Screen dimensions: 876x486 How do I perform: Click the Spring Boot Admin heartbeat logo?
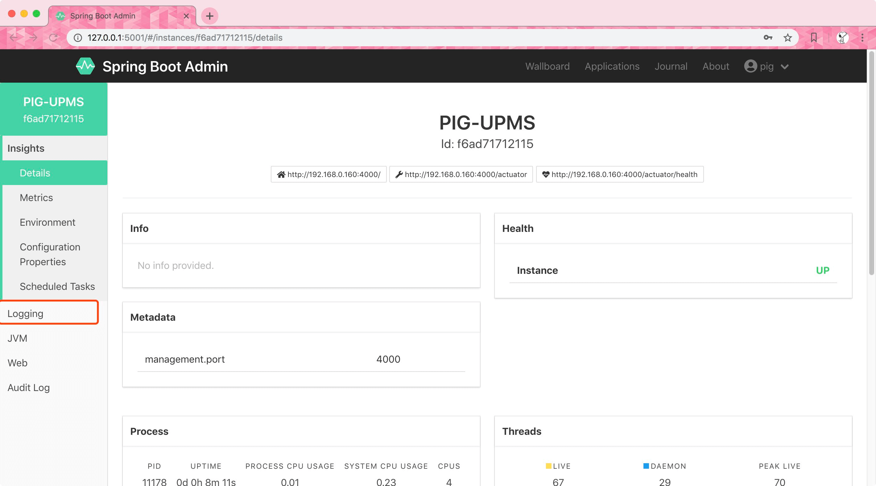(85, 66)
